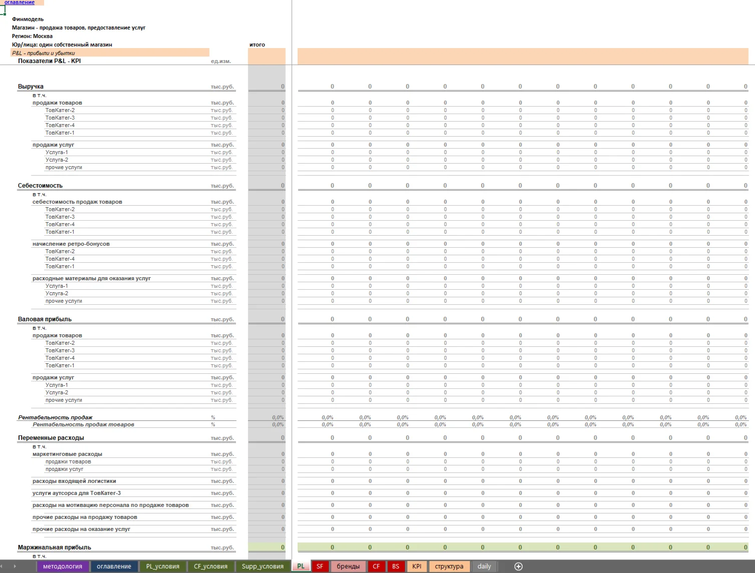Select the Регион: Москва cell
The height and width of the screenshot is (573, 755).
32,36
